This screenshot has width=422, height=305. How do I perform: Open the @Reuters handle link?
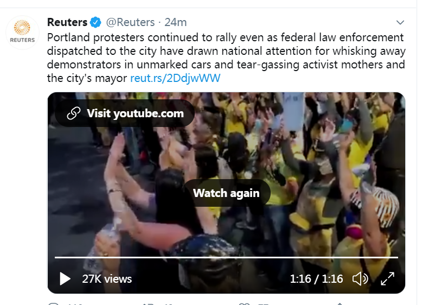coord(130,23)
